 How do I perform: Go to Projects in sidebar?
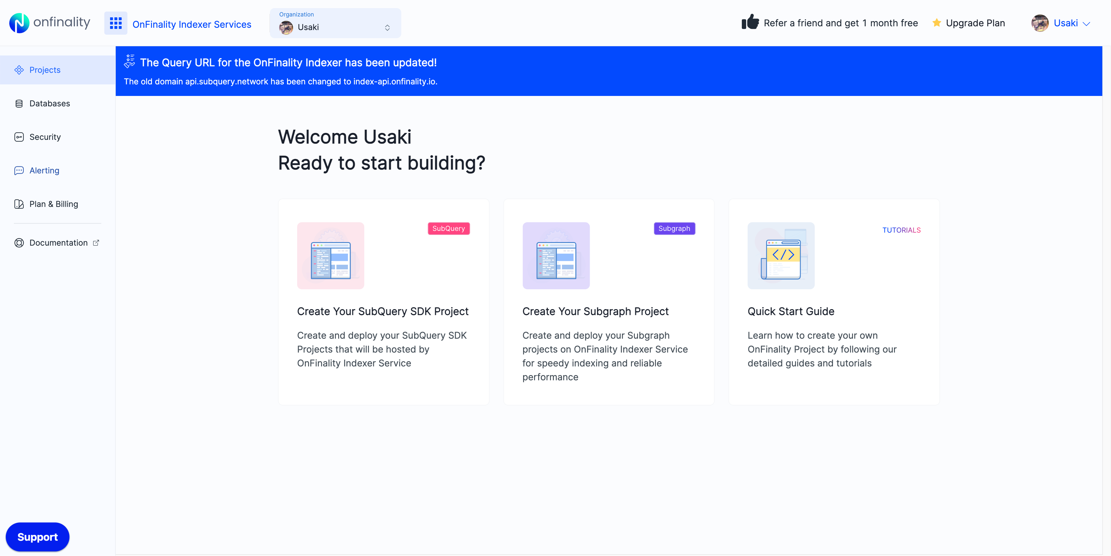[x=45, y=70]
